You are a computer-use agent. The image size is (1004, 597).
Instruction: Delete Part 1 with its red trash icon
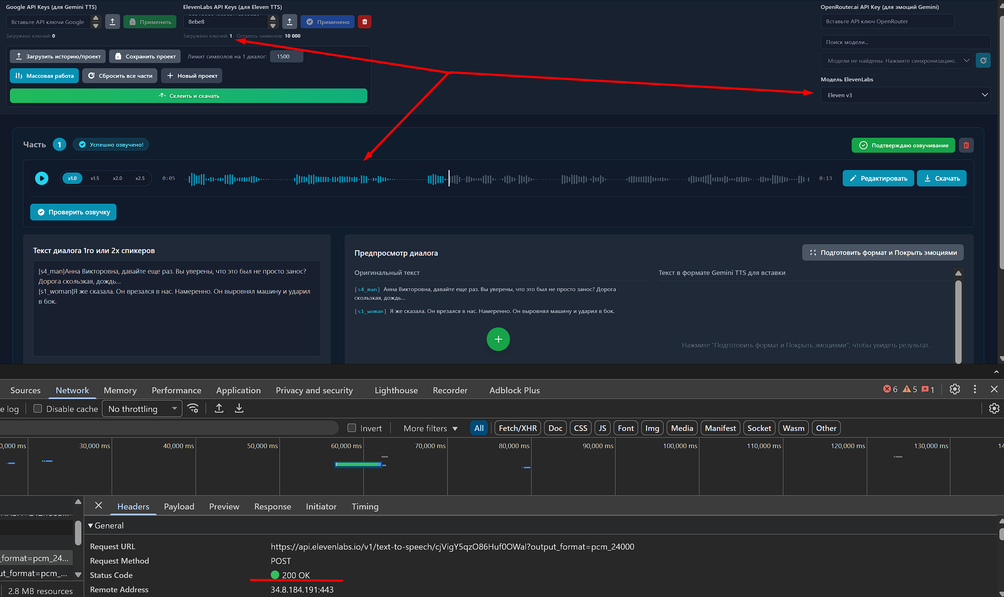966,145
